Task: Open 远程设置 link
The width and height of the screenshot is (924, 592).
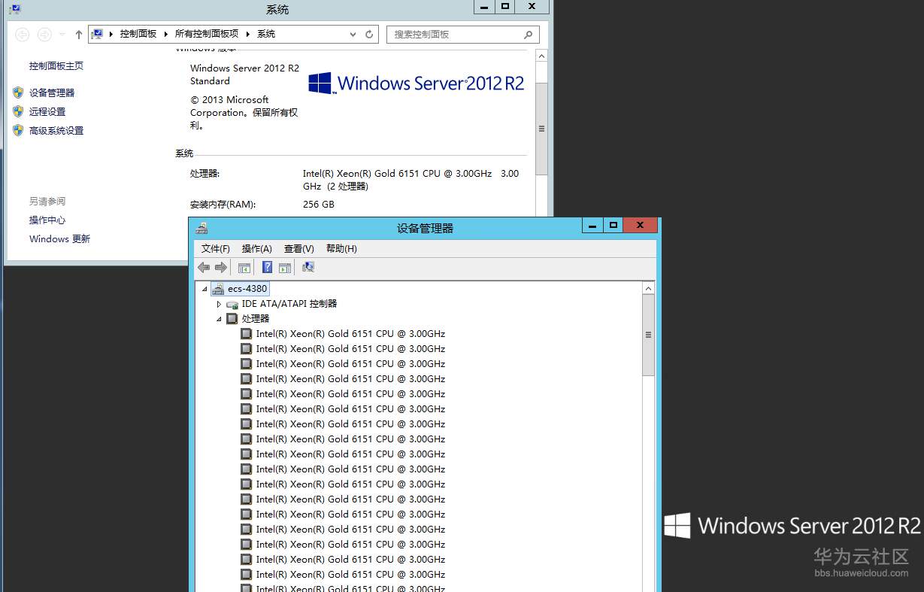Action: [x=47, y=111]
